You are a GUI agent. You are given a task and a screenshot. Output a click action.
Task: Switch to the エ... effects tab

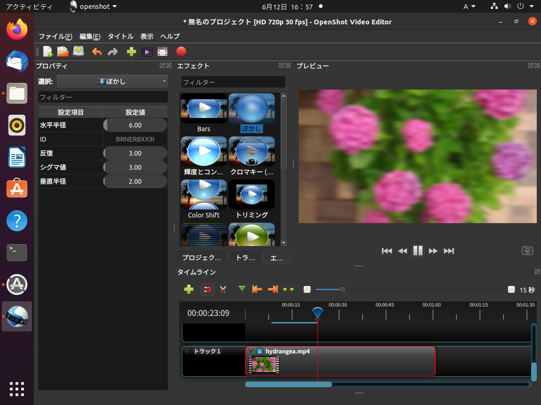[x=277, y=258]
